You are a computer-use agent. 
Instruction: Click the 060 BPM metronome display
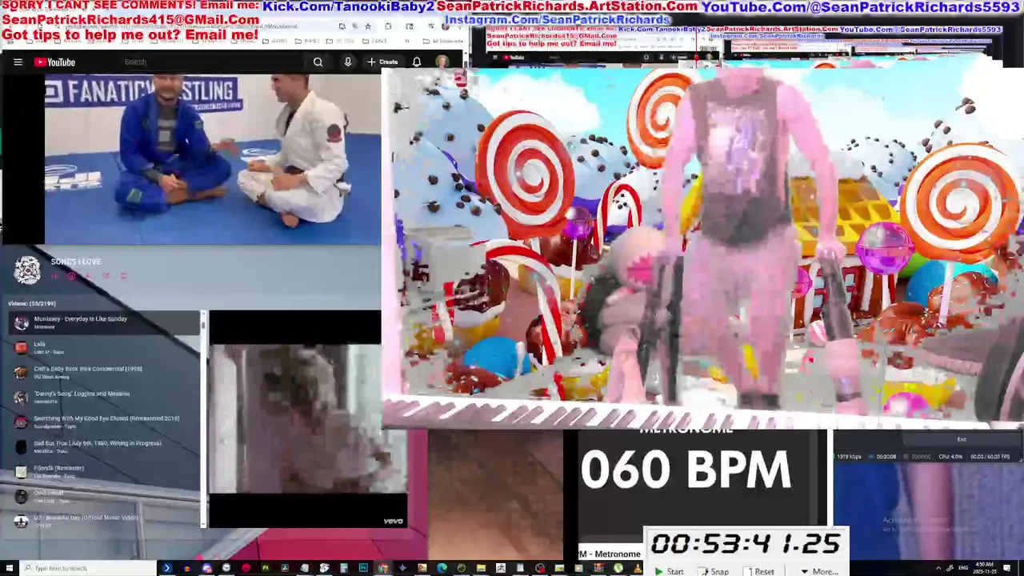686,469
